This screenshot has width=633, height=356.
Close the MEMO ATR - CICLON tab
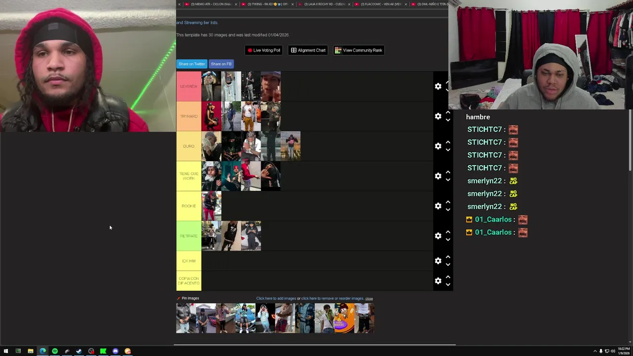236,4
